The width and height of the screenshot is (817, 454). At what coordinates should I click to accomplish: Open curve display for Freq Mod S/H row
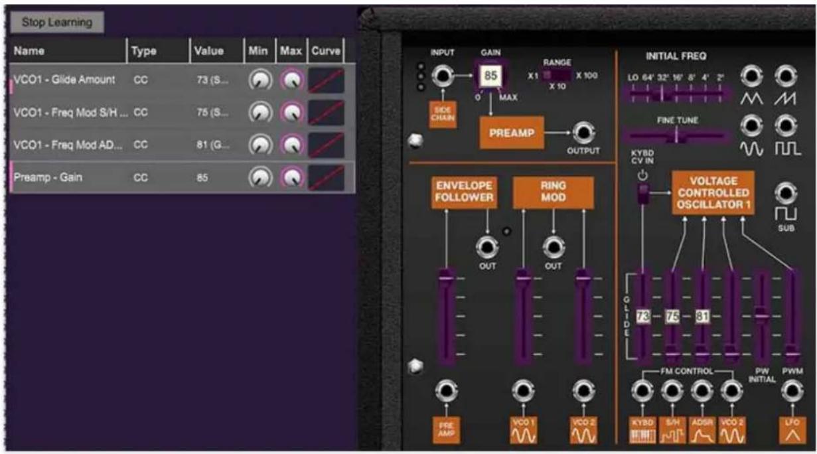(327, 113)
